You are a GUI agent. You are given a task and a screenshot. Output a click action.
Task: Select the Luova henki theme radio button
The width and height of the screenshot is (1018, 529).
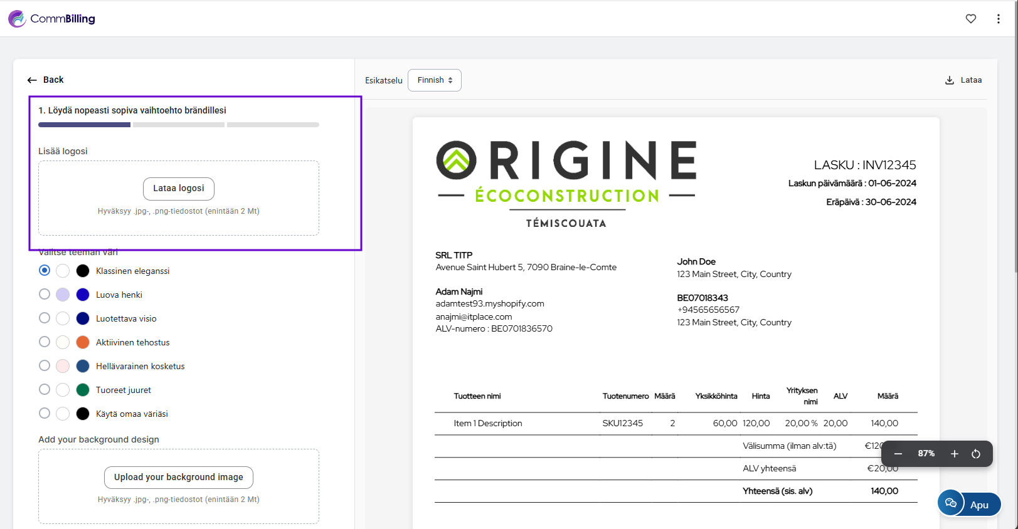pyautogui.click(x=45, y=295)
